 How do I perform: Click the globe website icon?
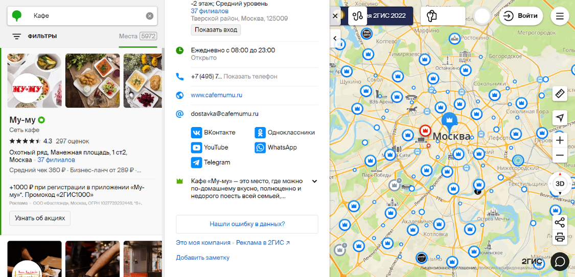coord(180,95)
